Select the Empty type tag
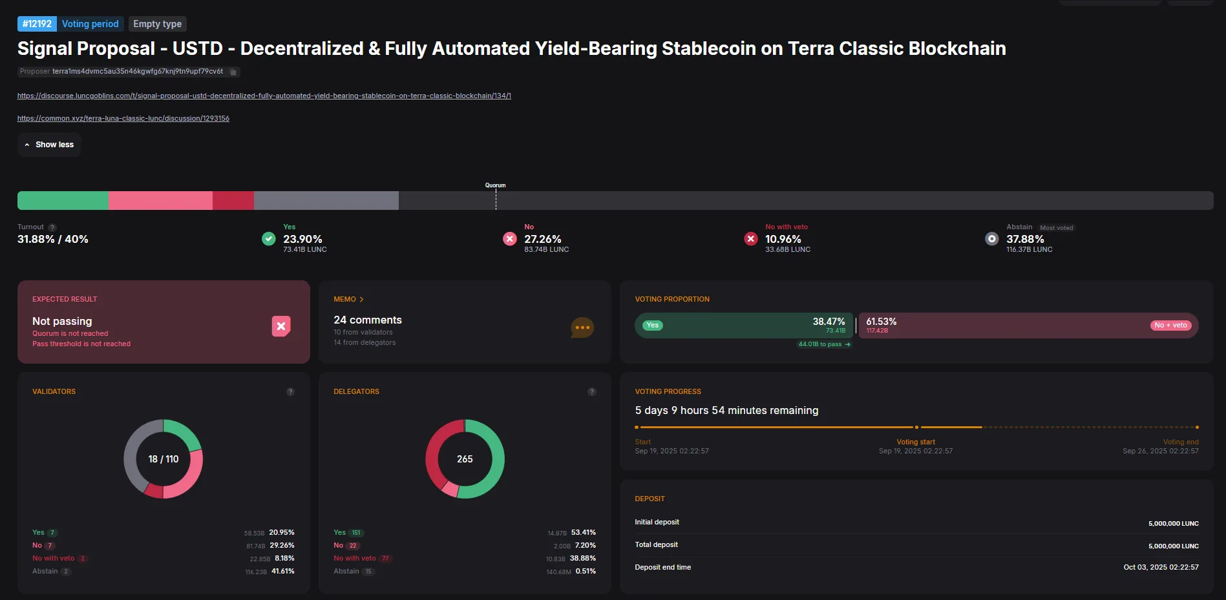 [157, 24]
